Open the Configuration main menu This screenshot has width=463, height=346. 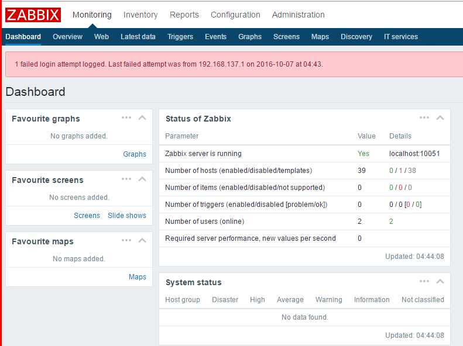235,15
